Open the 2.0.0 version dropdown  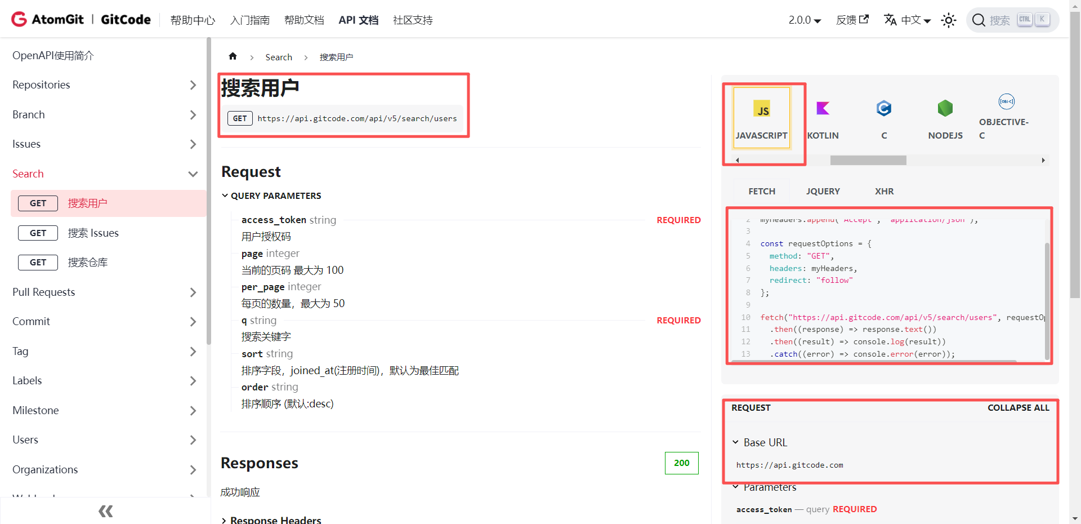(805, 20)
